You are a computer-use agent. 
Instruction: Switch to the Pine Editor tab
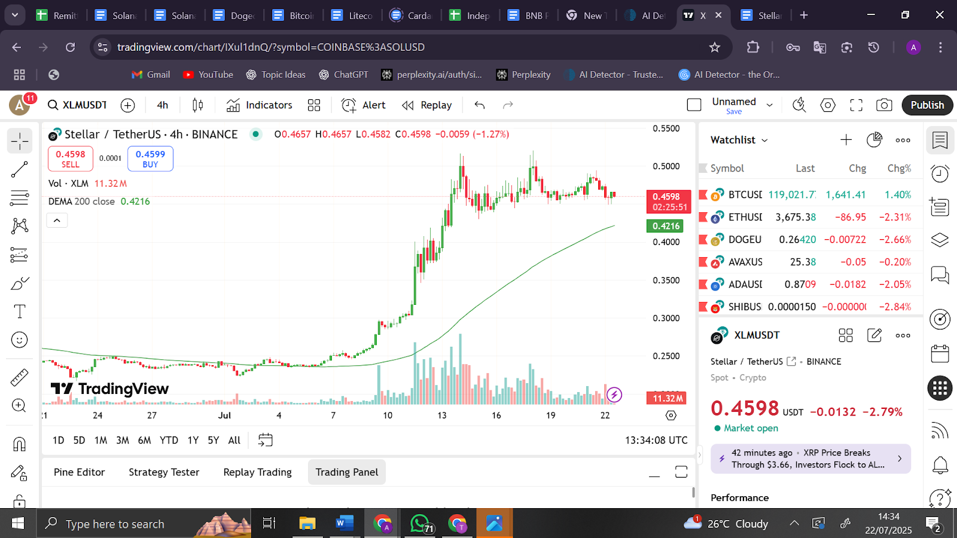(x=79, y=472)
